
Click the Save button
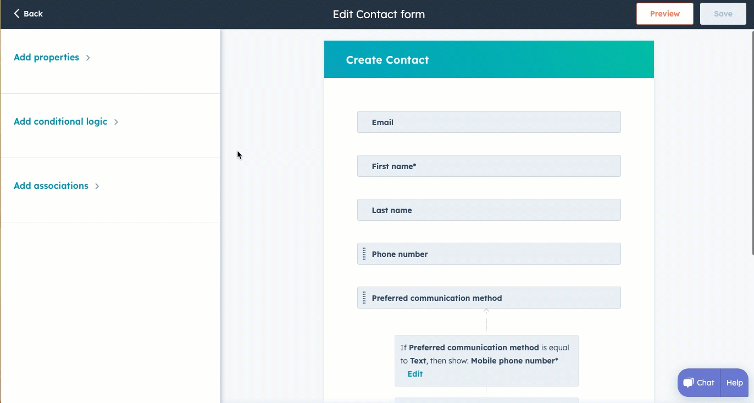pos(723,13)
